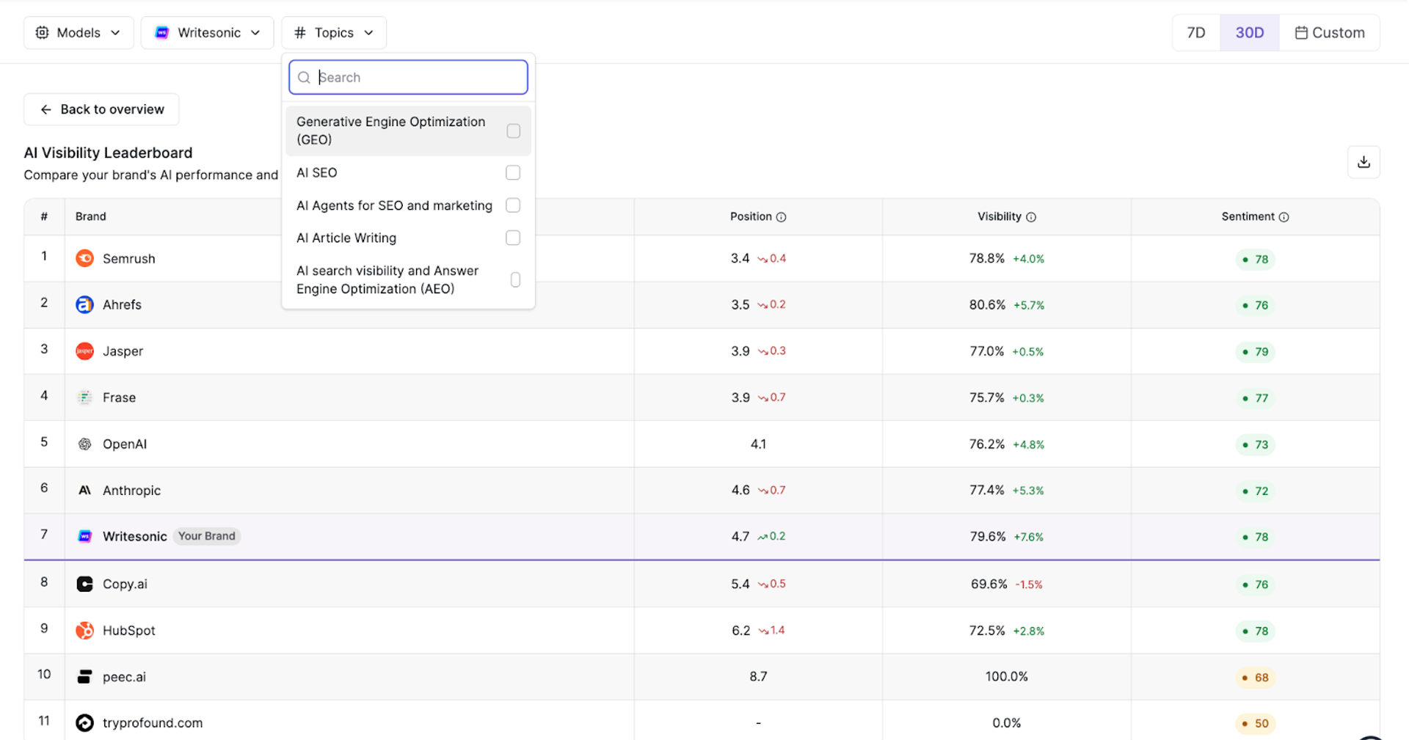Click the OpenAI logo icon
The image size is (1409, 740).
pyautogui.click(x=85, y=444)
